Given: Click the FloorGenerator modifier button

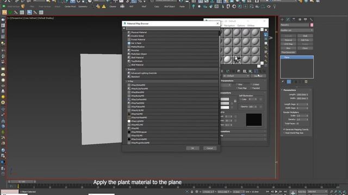Looking at the screenshot, I should [x=288, y=53].
